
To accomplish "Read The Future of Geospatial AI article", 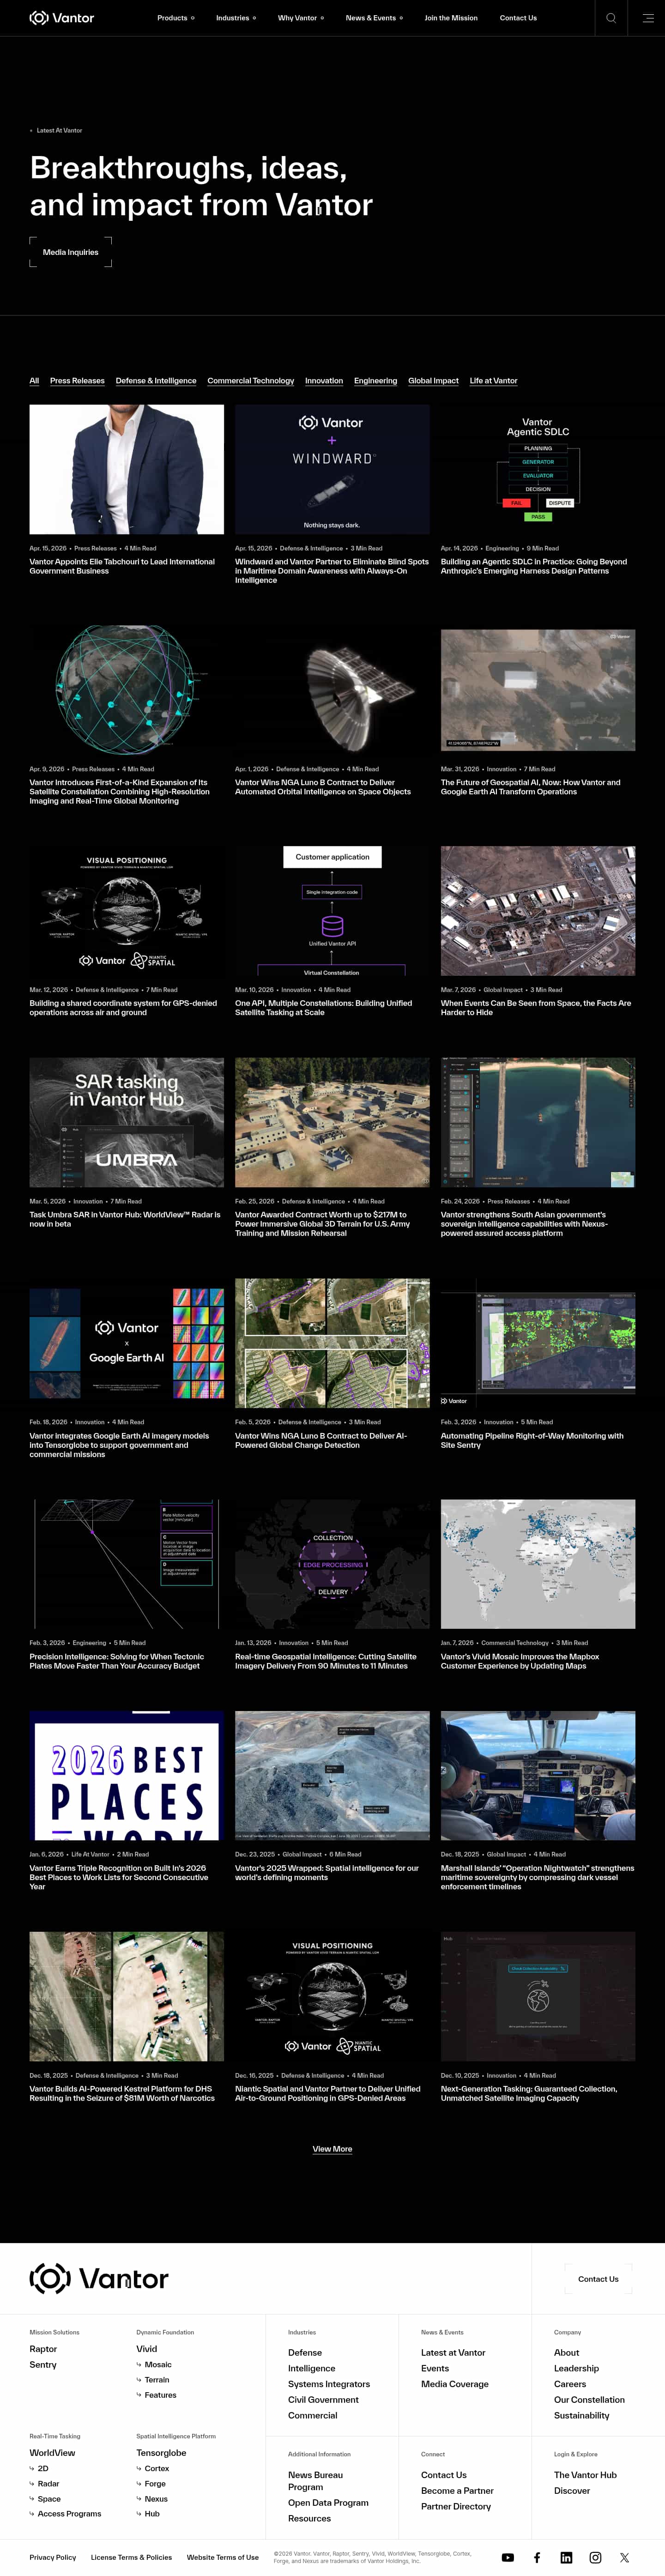I will coord(530,787).
